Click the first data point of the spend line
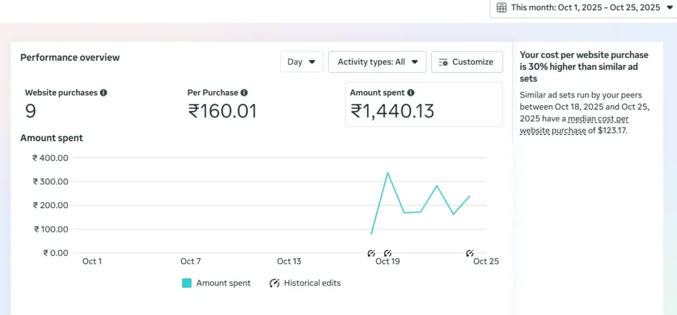This screenshot has height=315, width=677. click(x=372, y=234)
